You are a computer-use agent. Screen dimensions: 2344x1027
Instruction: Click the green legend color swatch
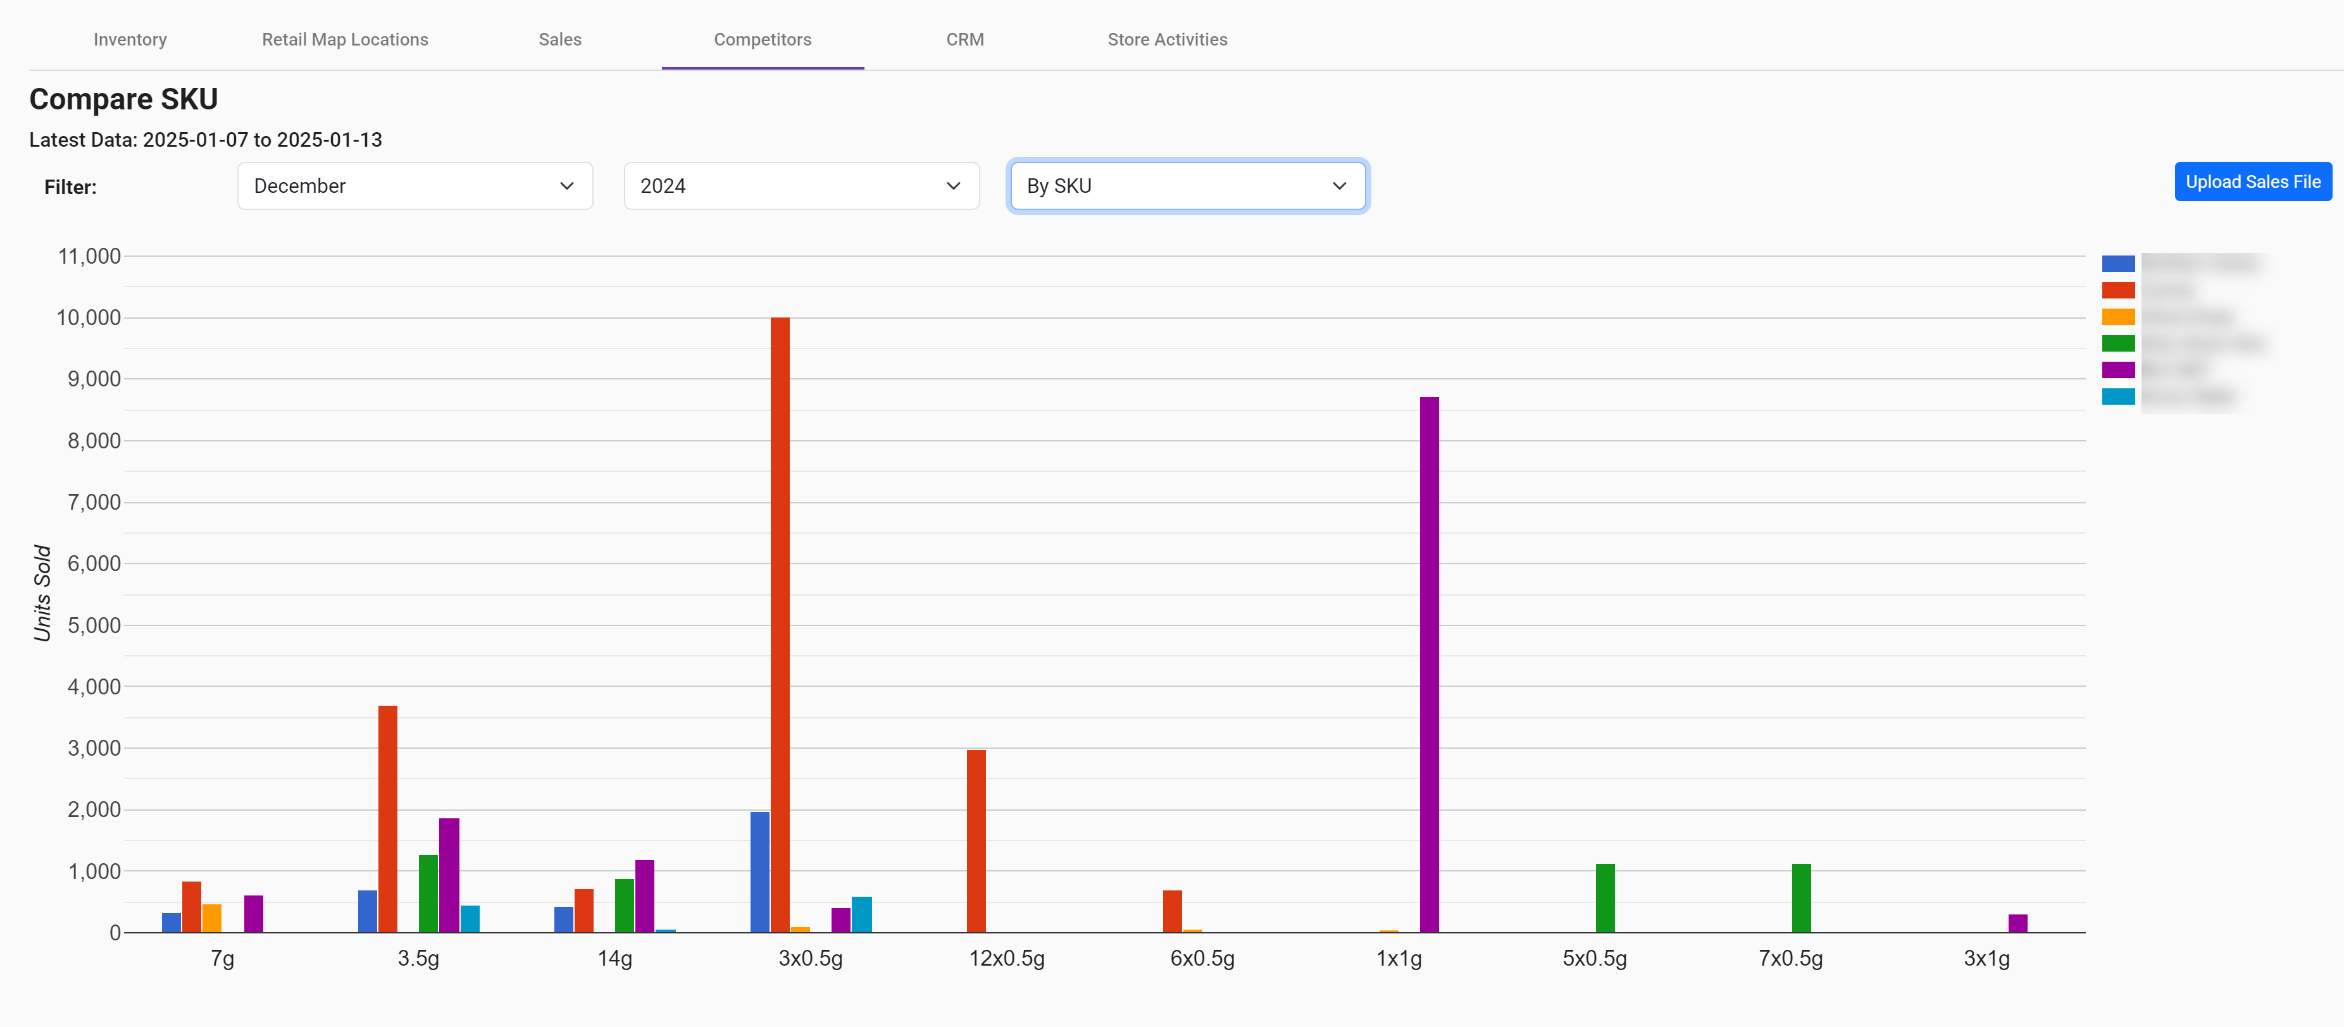[2117, 343]
